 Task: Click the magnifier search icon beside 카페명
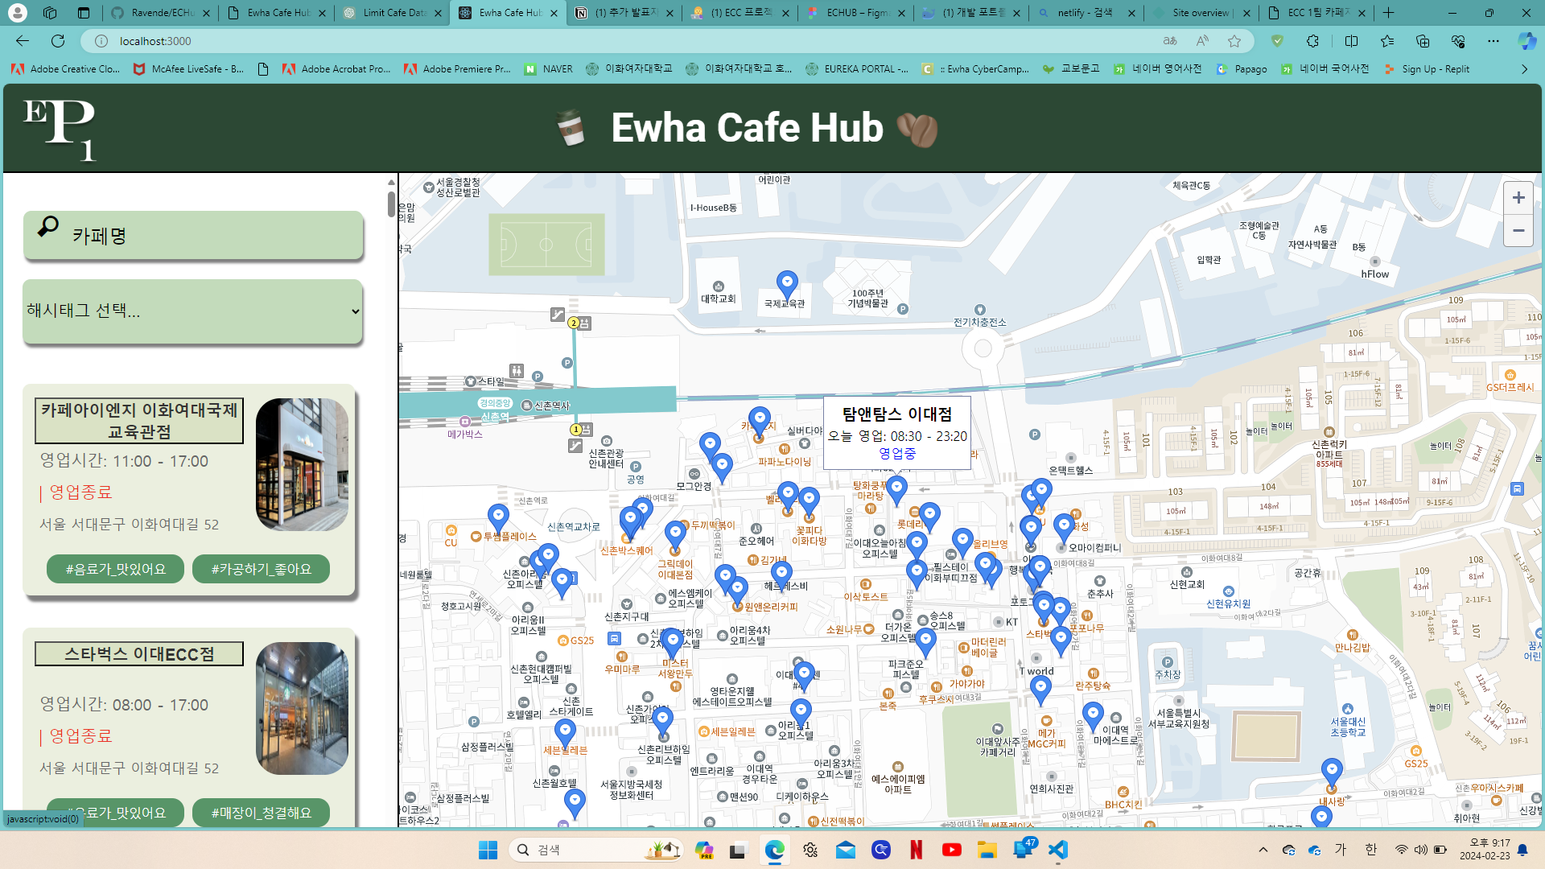[x=48, y=228]
